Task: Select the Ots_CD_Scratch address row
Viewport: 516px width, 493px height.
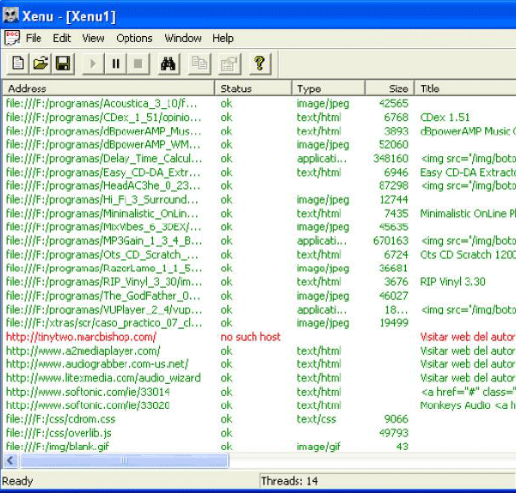Action: click(x=102, y=254)
